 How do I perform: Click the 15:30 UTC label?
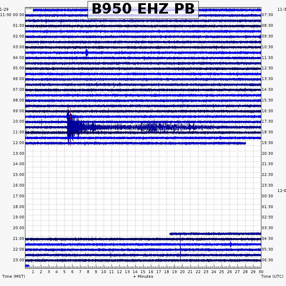coord(267,100)
